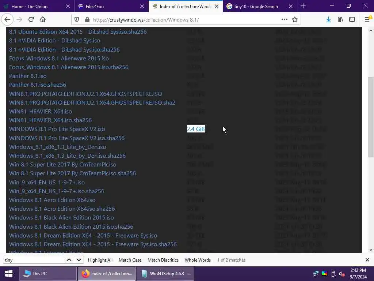This screenshot has width=374, height=281.
Task: Download WINDOWS 8.1 Pro Lite SpaceX V2.iso
Action: [57, 129]
